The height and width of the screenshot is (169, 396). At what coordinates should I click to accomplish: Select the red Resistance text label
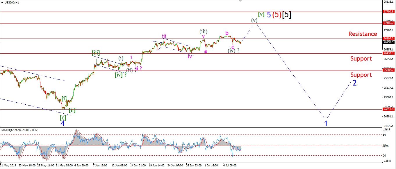tap(363, 34)
